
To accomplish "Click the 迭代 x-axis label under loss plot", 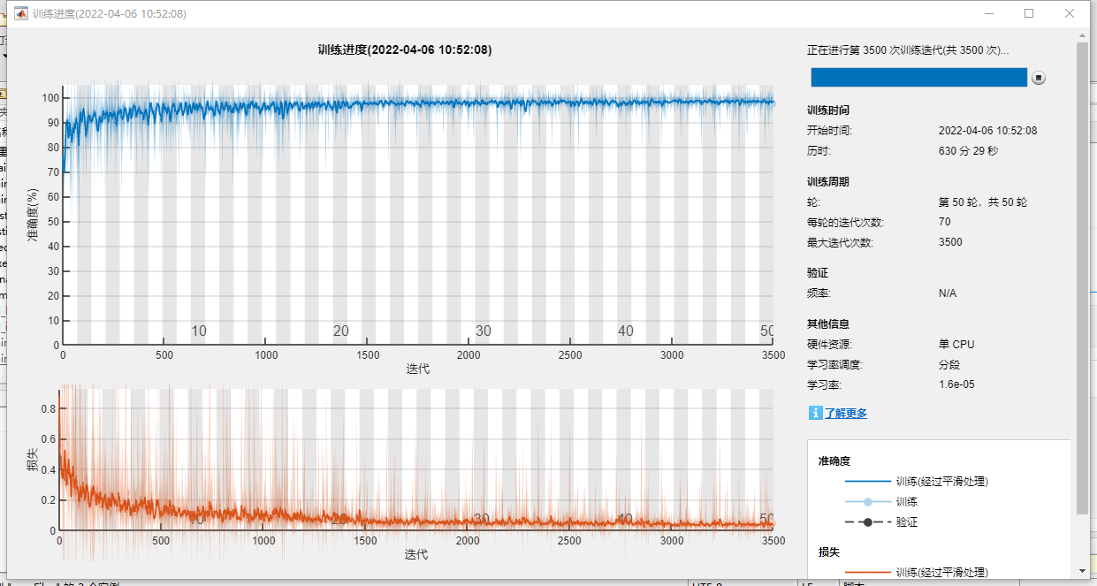I will tap(416, 554).
